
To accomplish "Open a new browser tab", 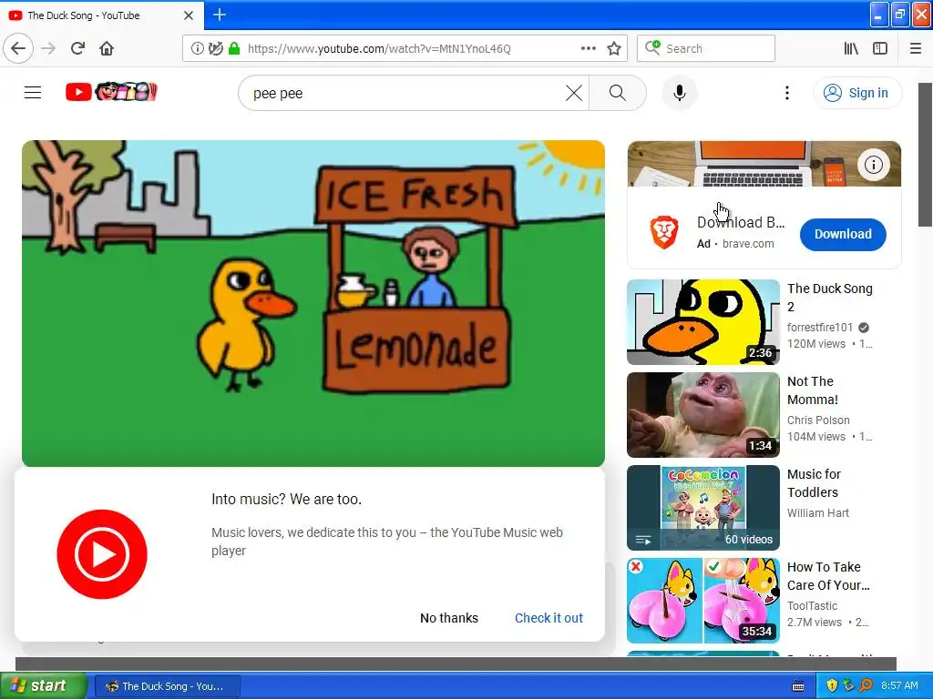I will click(x=219, y=15).
